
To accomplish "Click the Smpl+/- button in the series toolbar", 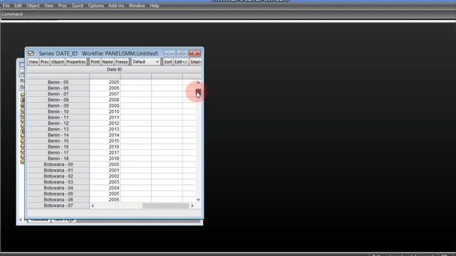I will point(196,62).
